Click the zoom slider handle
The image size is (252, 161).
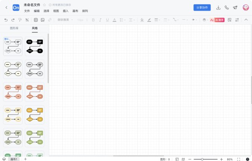202,159
